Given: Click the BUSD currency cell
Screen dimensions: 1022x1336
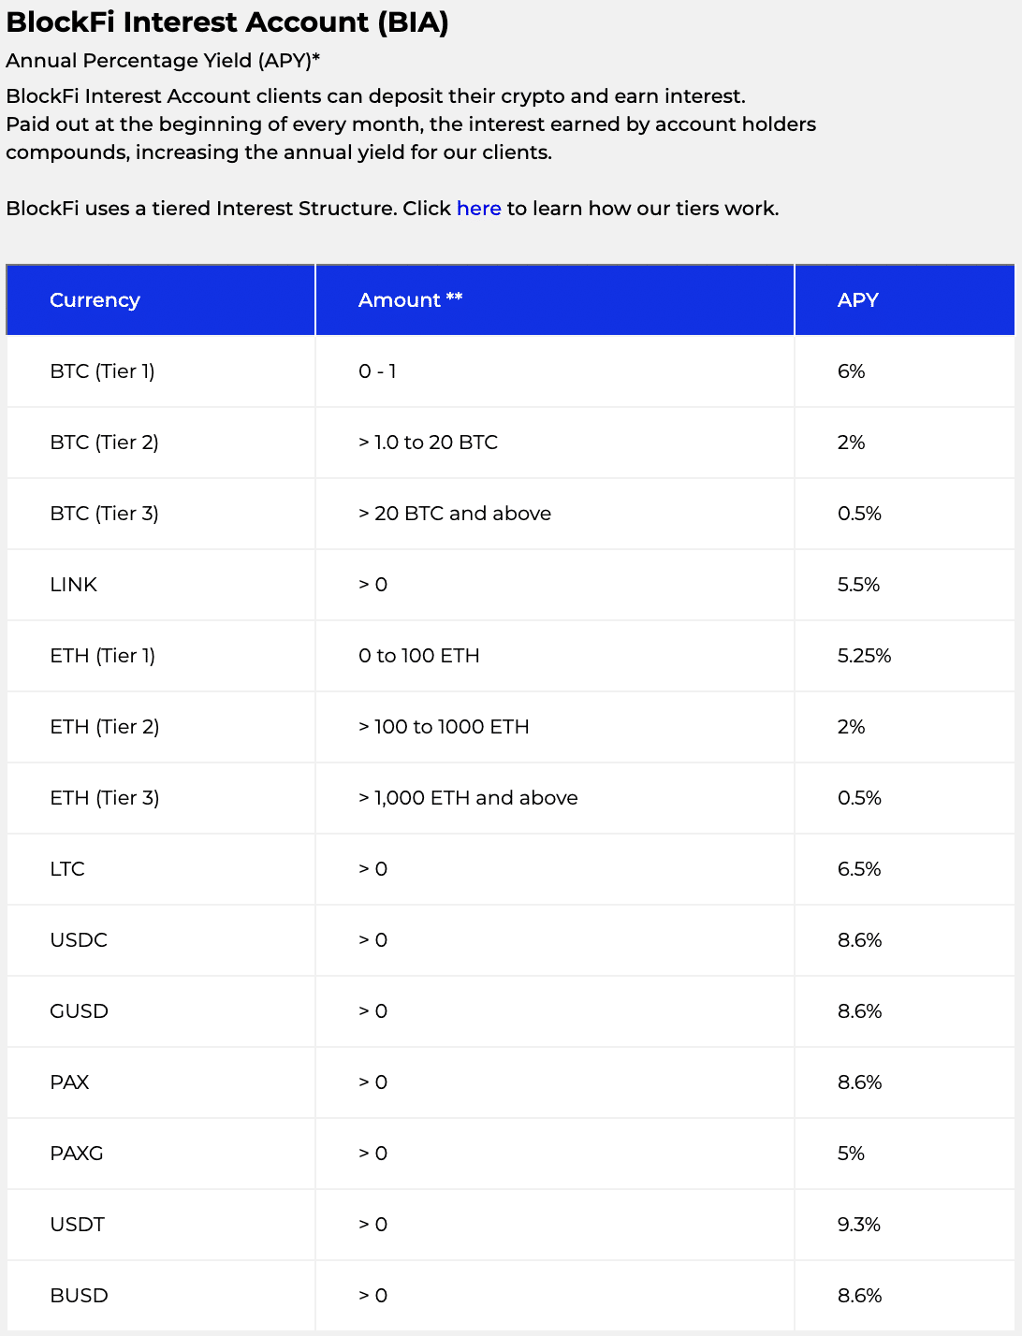Looking at the screenshot, I should pos(161,1296).
